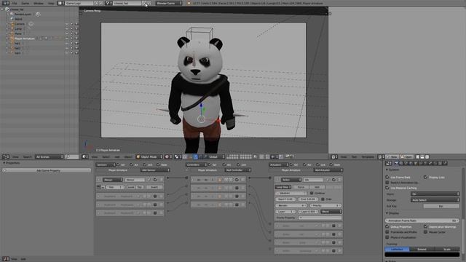Image resolution: width=466 pixels, height=262 pixels.
Task: Open the Storage Auto Select dropdown
Action: 435,200
